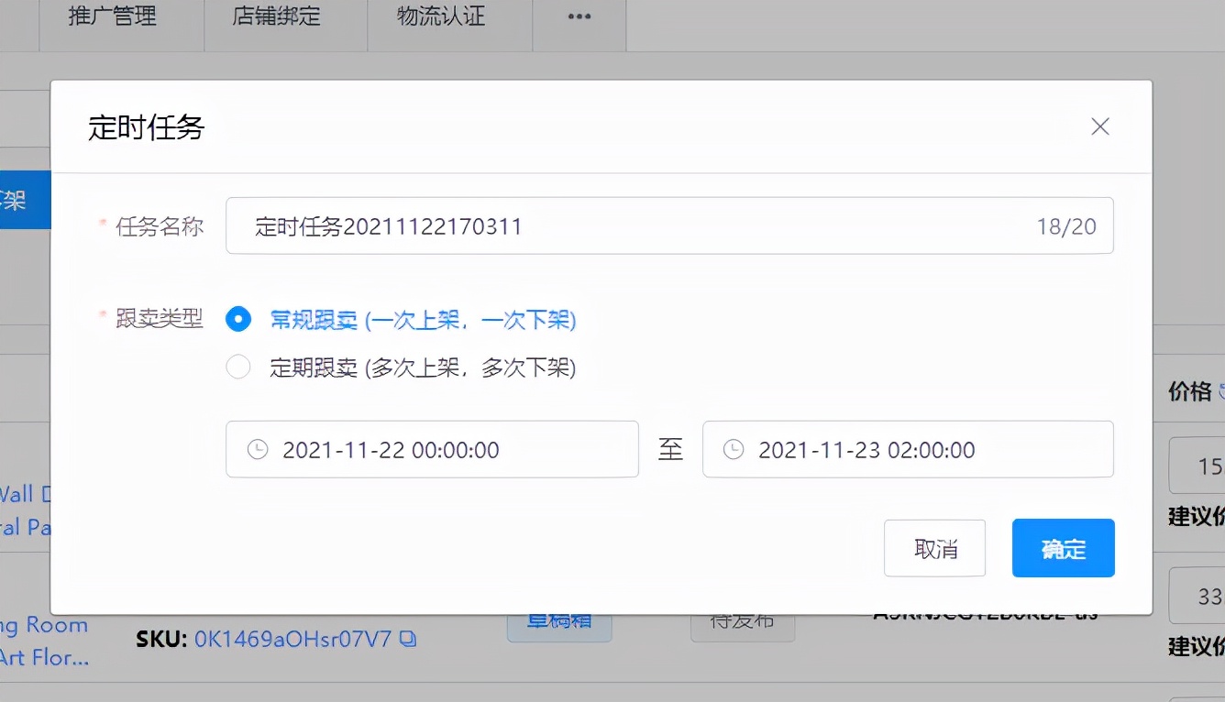
Task: Select 常规跟卖 radio option
Action: pyautogui.click(x=238, y=319)
